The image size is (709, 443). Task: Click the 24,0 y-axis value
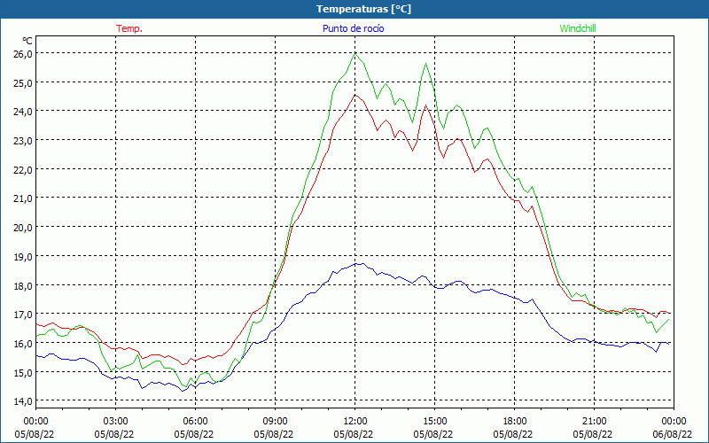pyautogui.click(x=23, y=112)
